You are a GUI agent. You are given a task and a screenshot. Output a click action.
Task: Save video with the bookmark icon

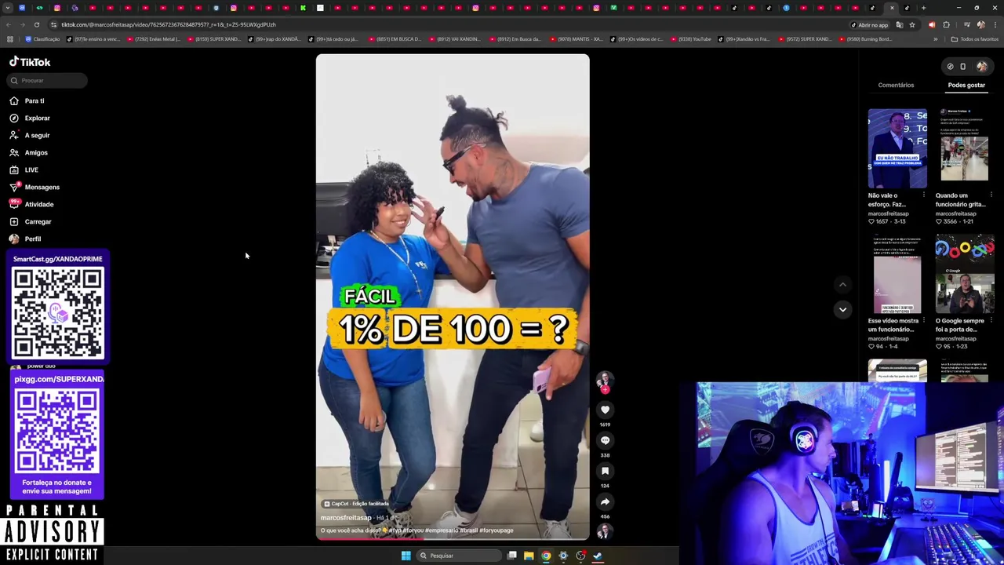pyautogui.click(x=605, y=471)
